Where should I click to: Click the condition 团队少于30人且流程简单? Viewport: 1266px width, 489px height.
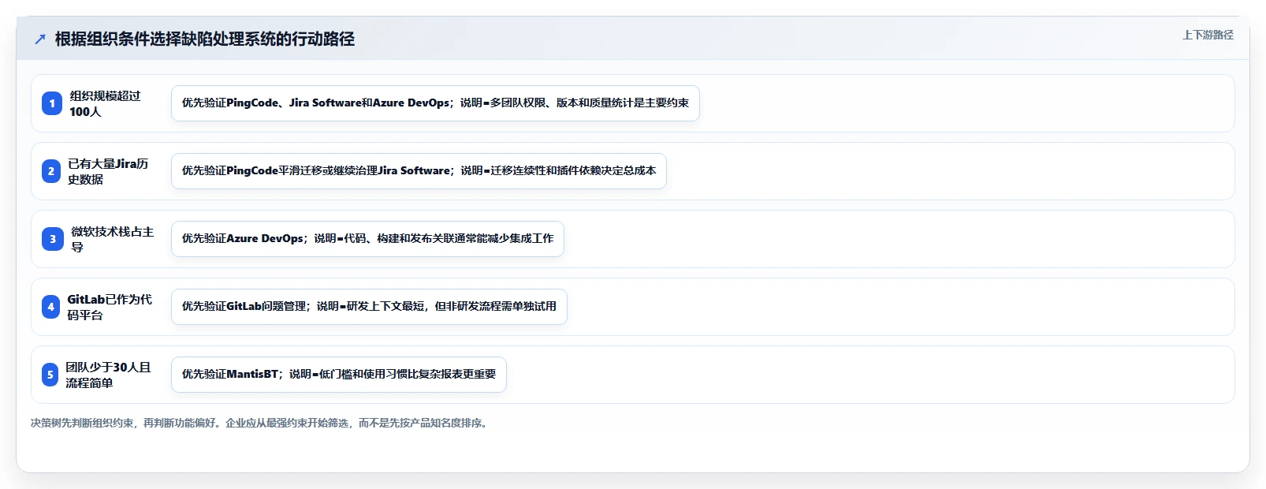(108, 375)
